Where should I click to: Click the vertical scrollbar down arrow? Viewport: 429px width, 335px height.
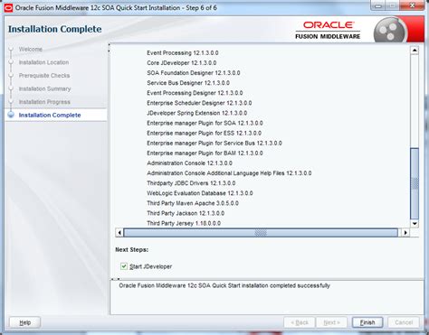coord(415,223)
